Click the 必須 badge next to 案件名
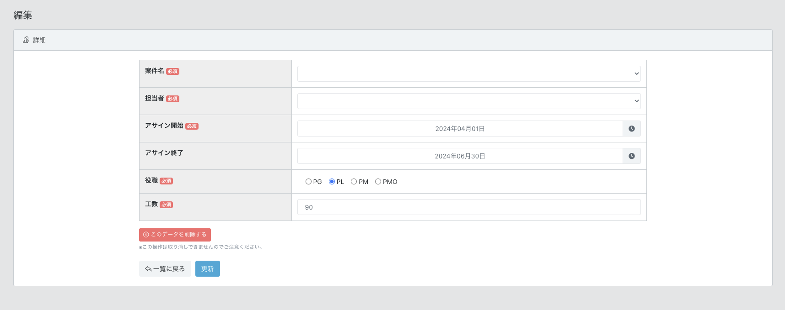785x310 pixels. [172, 72]
